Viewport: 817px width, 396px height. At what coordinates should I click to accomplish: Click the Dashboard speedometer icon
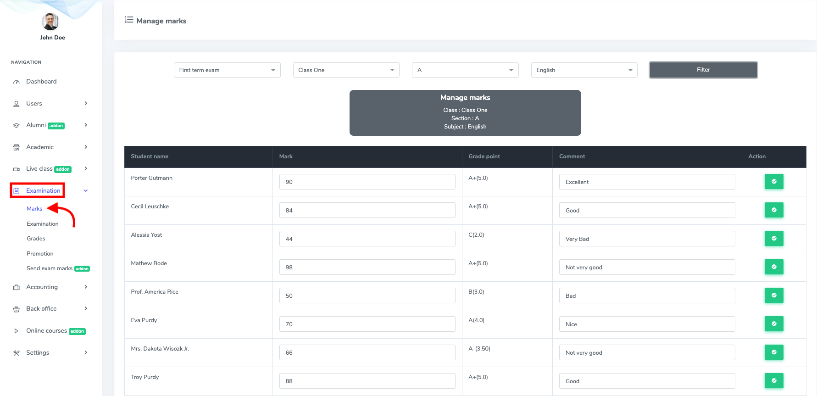click(x=17, y=82)
